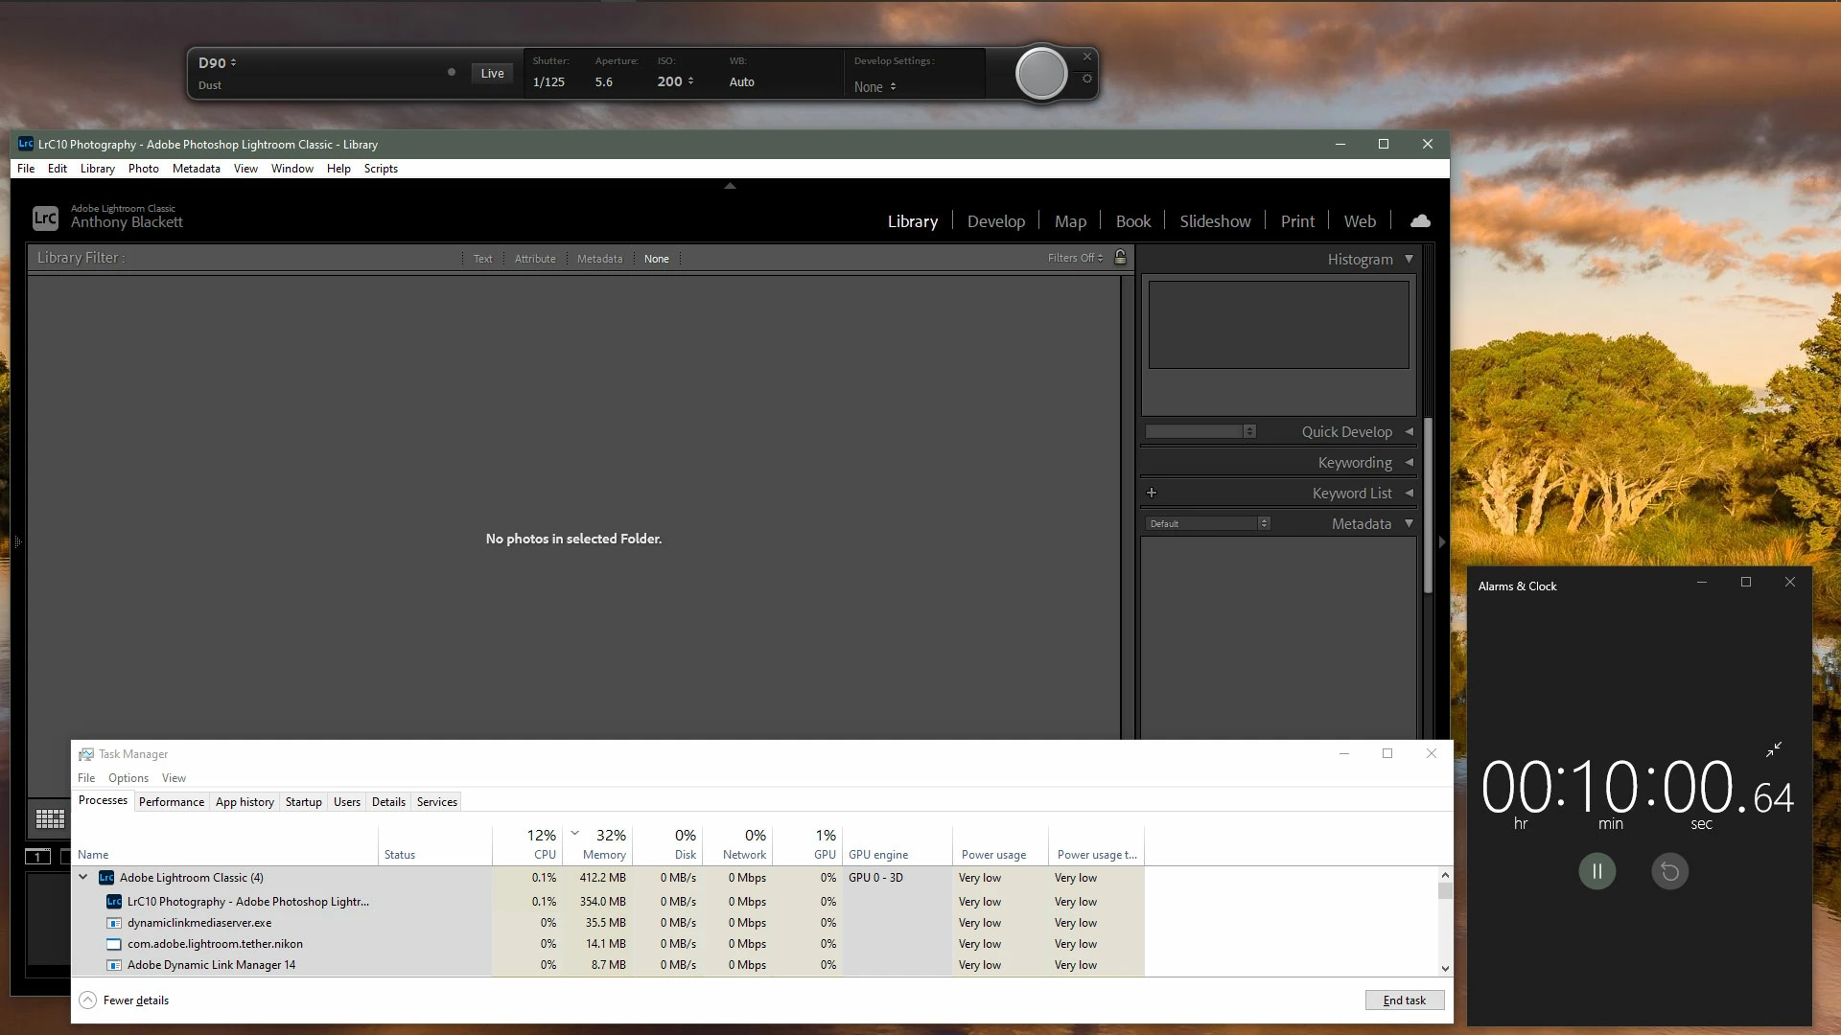
Task: Click the LrC identity plate logo
Action: point(45,218)
